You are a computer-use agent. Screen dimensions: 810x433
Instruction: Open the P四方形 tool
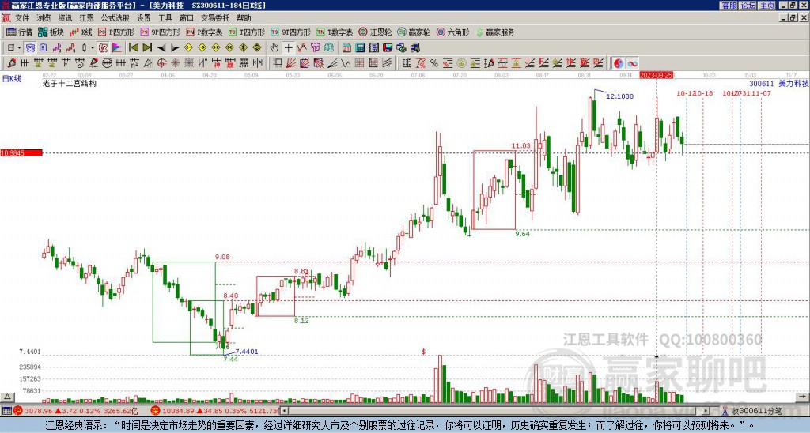[x=117, y=32]
